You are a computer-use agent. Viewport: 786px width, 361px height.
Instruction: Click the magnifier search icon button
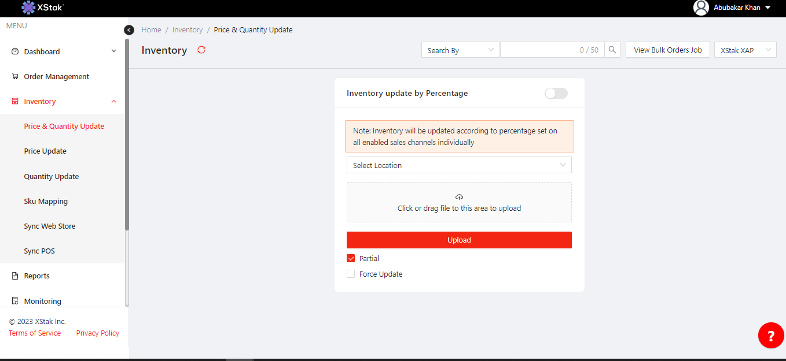[x=612, y=50]
